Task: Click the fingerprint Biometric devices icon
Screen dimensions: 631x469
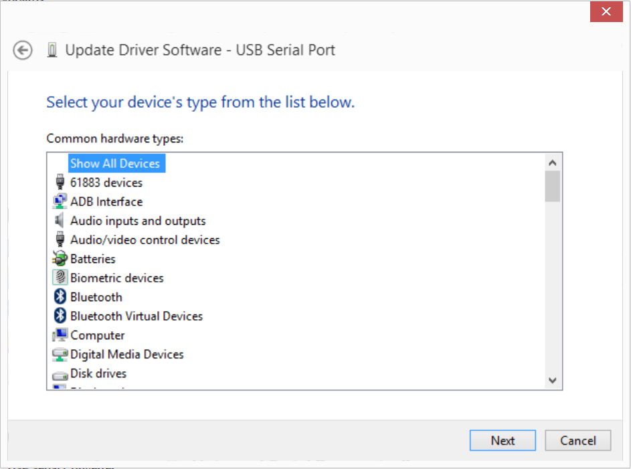Action: (x=60, y=277)
